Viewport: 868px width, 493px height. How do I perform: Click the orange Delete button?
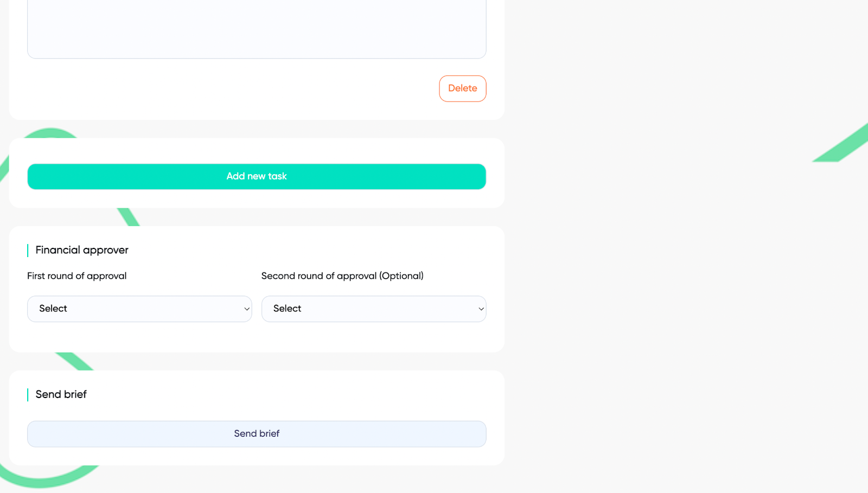pos(462,88)
